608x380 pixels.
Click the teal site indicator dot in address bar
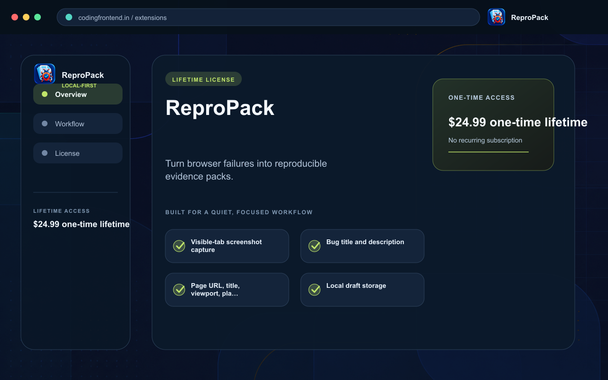pyautogui.click(x=69, y=17)
